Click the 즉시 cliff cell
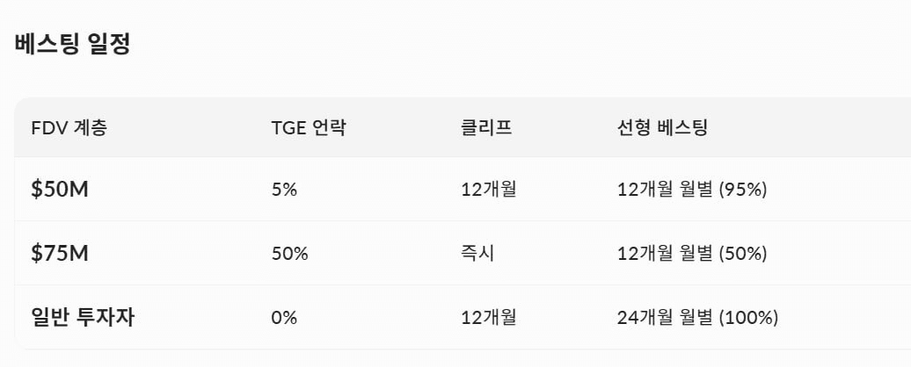 click(477, 253)
